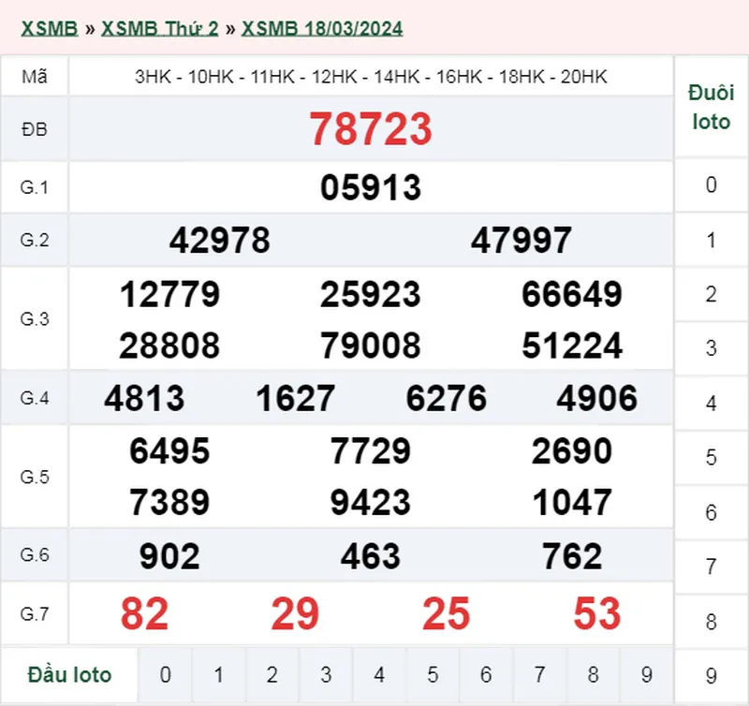Choose digit 5 in Đầu loto row
This screenshot has width=749, height=706.
click(x=433, y=675)
